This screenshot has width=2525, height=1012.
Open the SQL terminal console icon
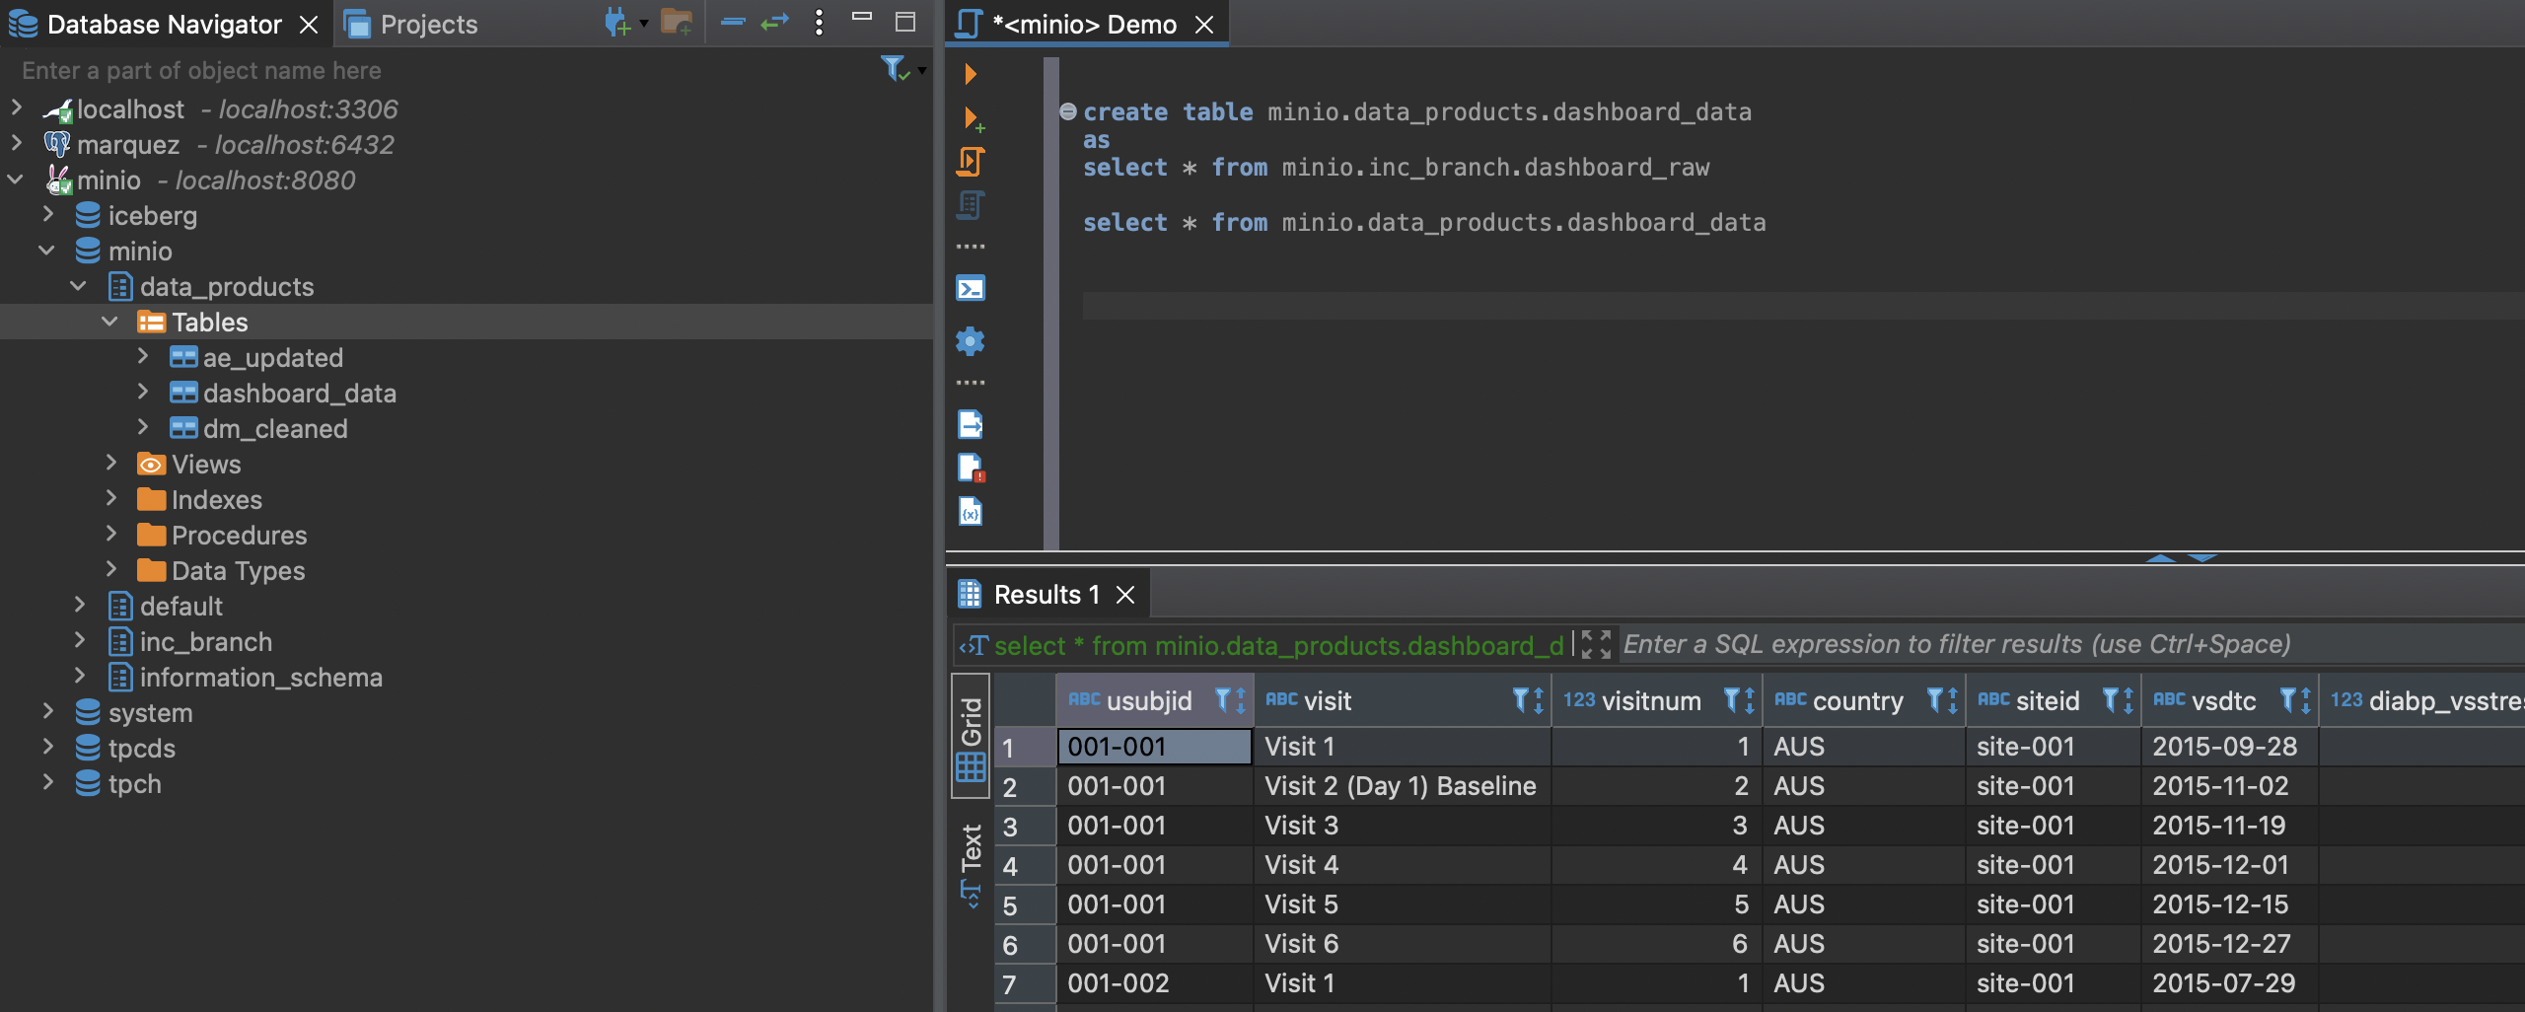tap(971, 289)
